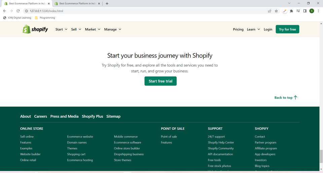Open the media control icon in the toolbar
The image size is (323, 173).
click(x=298, y=11)
